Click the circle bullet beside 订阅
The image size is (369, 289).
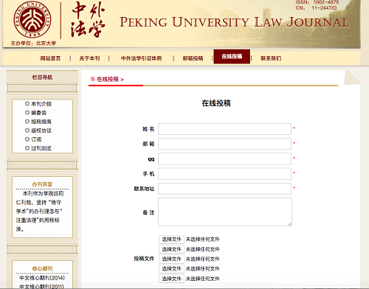[27, 139]
